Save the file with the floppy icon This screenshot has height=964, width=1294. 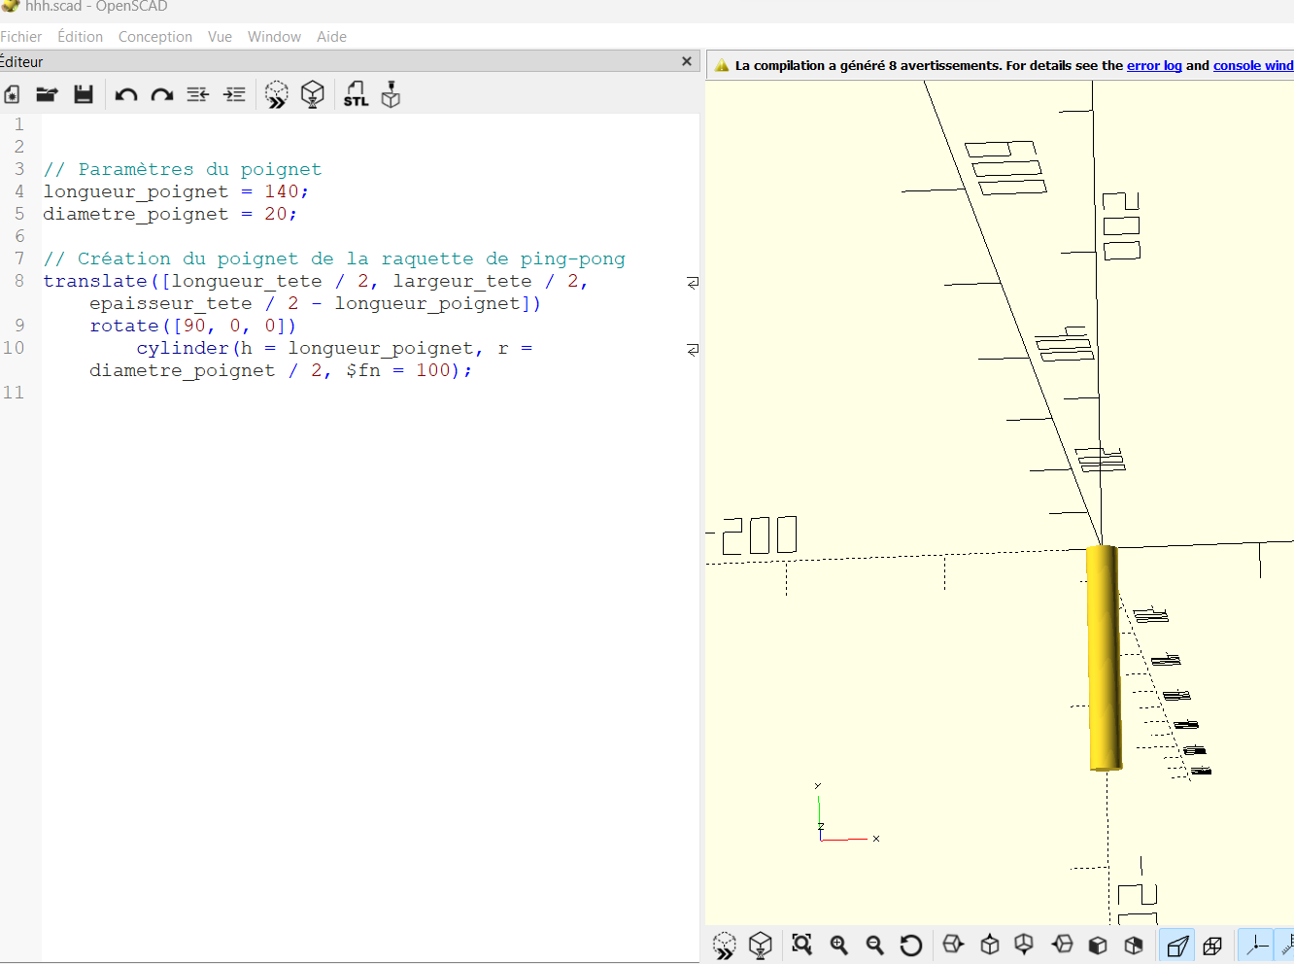pyautogui.click(x=84, y=94)
